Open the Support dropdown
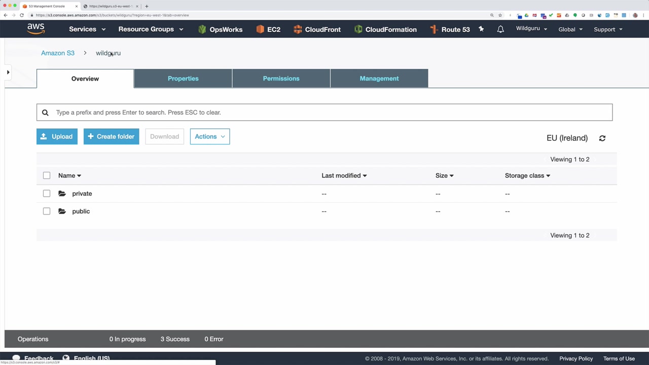This screenshot has height=365, width=649. (x=608, y=29)
